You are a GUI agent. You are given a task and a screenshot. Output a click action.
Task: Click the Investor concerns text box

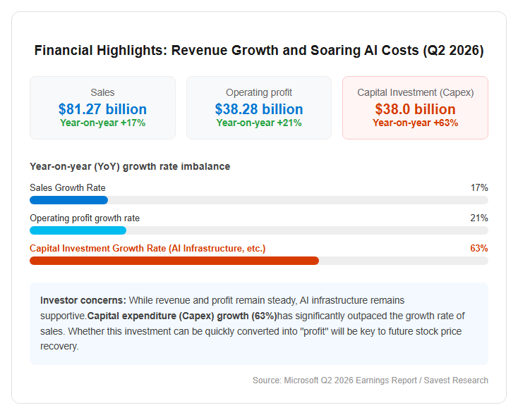[x=259, y=323]
